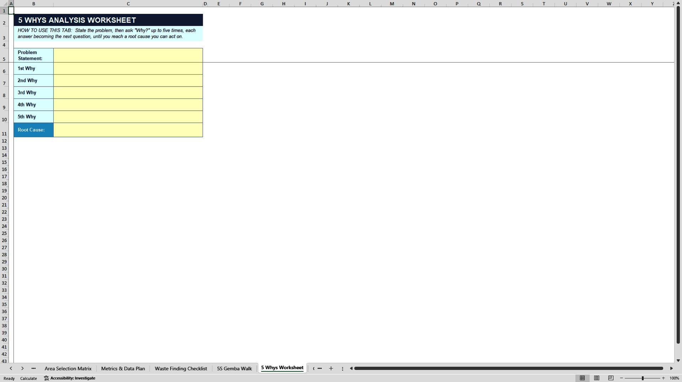Screen dimensions: 682x382
Task: Switch to Page Layout view
Action: pyautogui.click(x=597, y=378)
